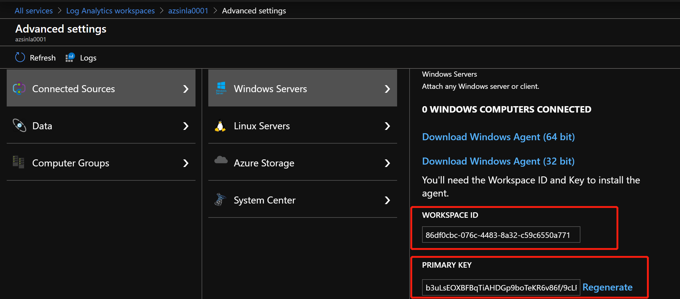680x299 pixels.
Task: Expand the Linux Servers chevron
Action: (x=387, y=126)
